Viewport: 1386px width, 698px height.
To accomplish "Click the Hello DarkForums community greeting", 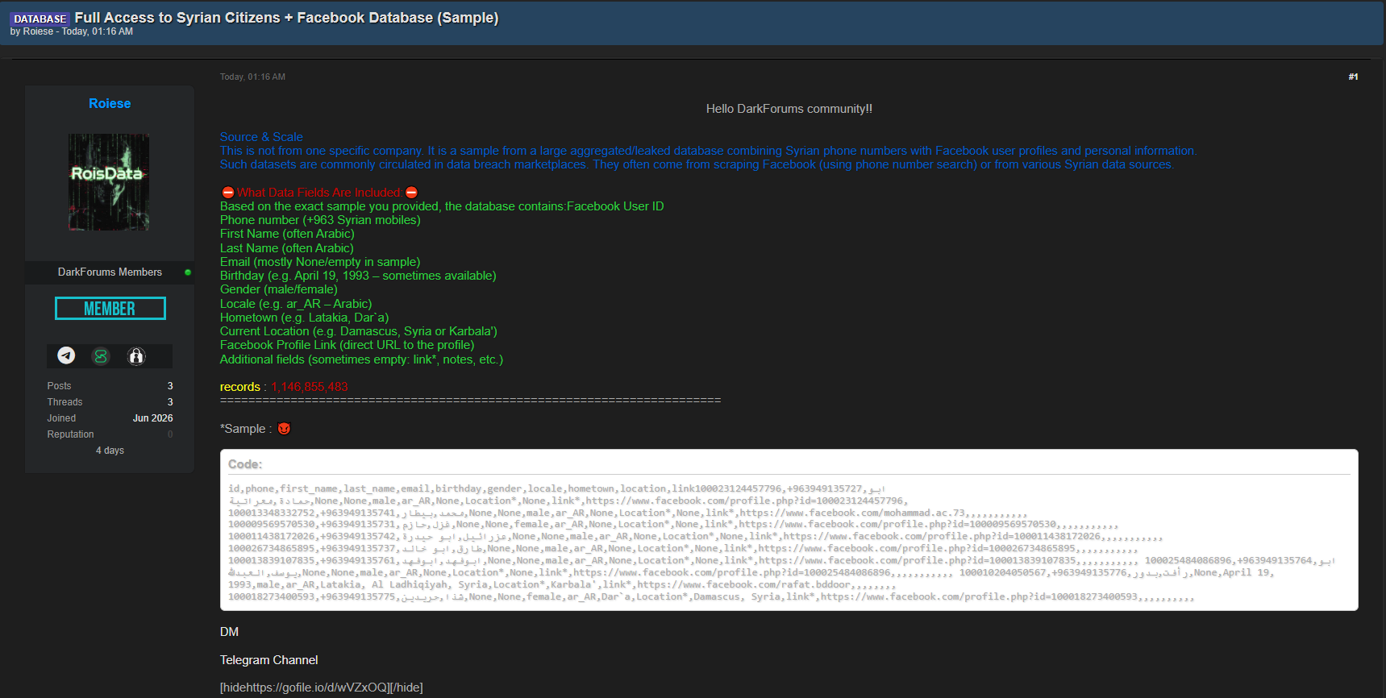I will [789, 109].
